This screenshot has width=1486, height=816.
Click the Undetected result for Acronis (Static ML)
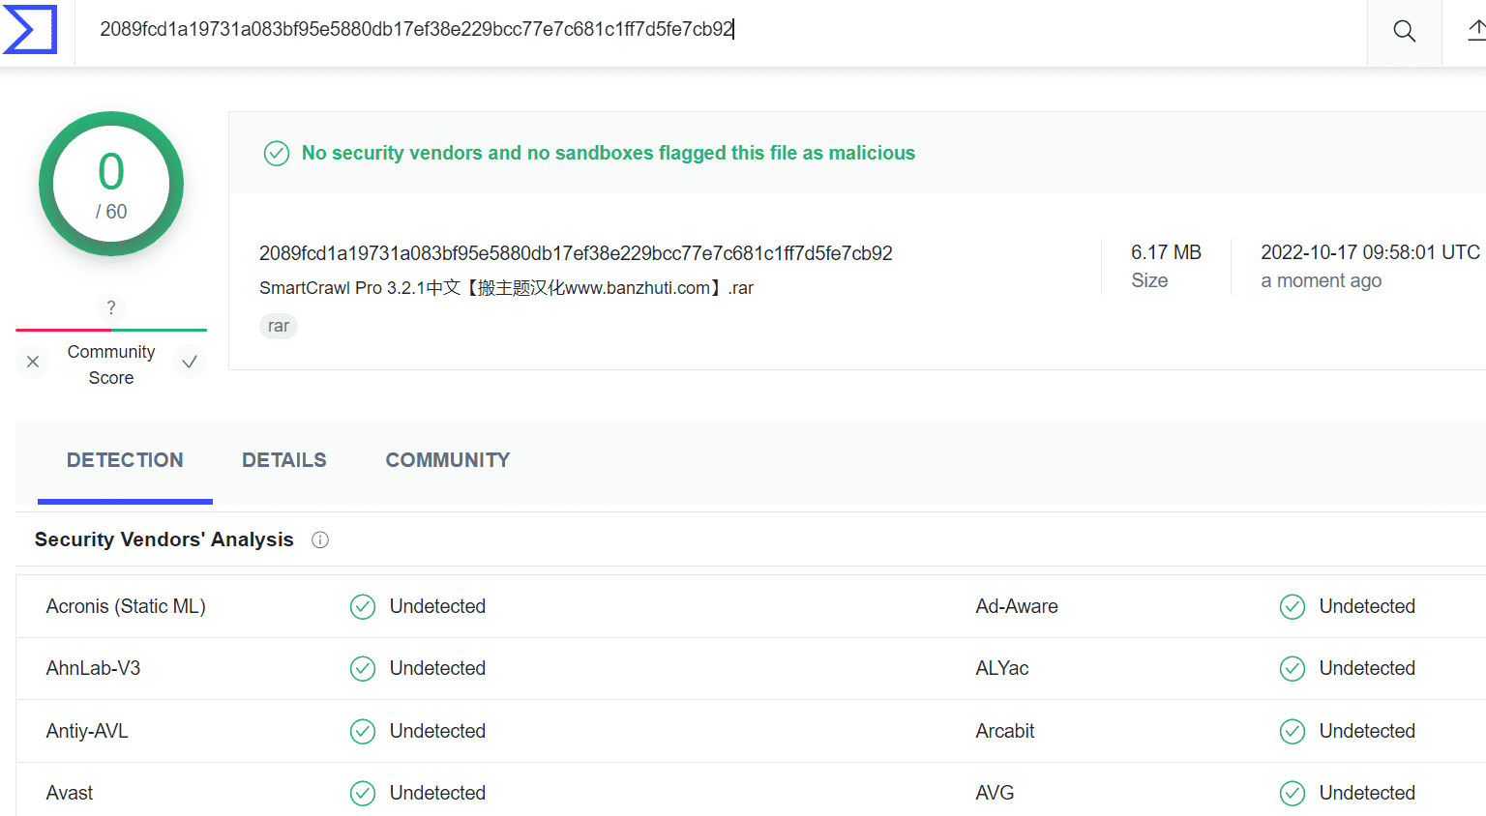[x=437, y=606]
